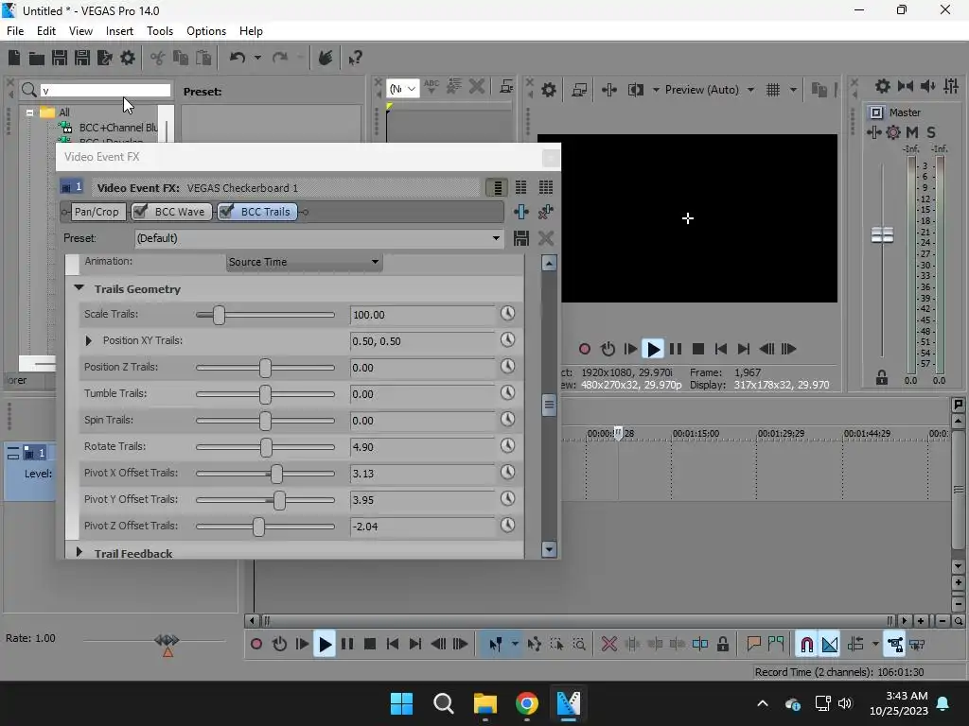Disable the BCC Wave effect checkbox
Viewport: 969px width, 726px height.
(x=140, y=212)
